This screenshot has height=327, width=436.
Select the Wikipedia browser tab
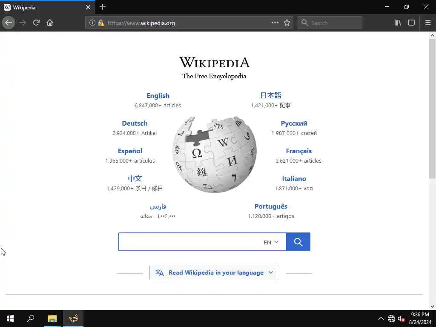(47, 7)
